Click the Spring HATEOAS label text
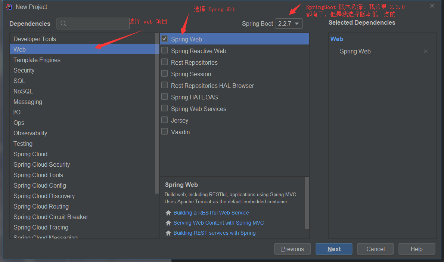The image size is (444, 262). [195, 98]
